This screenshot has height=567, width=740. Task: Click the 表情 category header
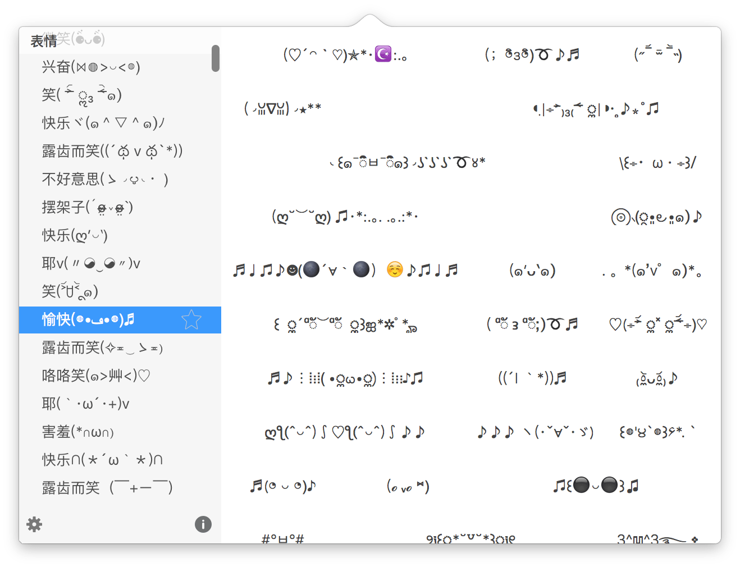pyautogui.click(x=44, y=41)
